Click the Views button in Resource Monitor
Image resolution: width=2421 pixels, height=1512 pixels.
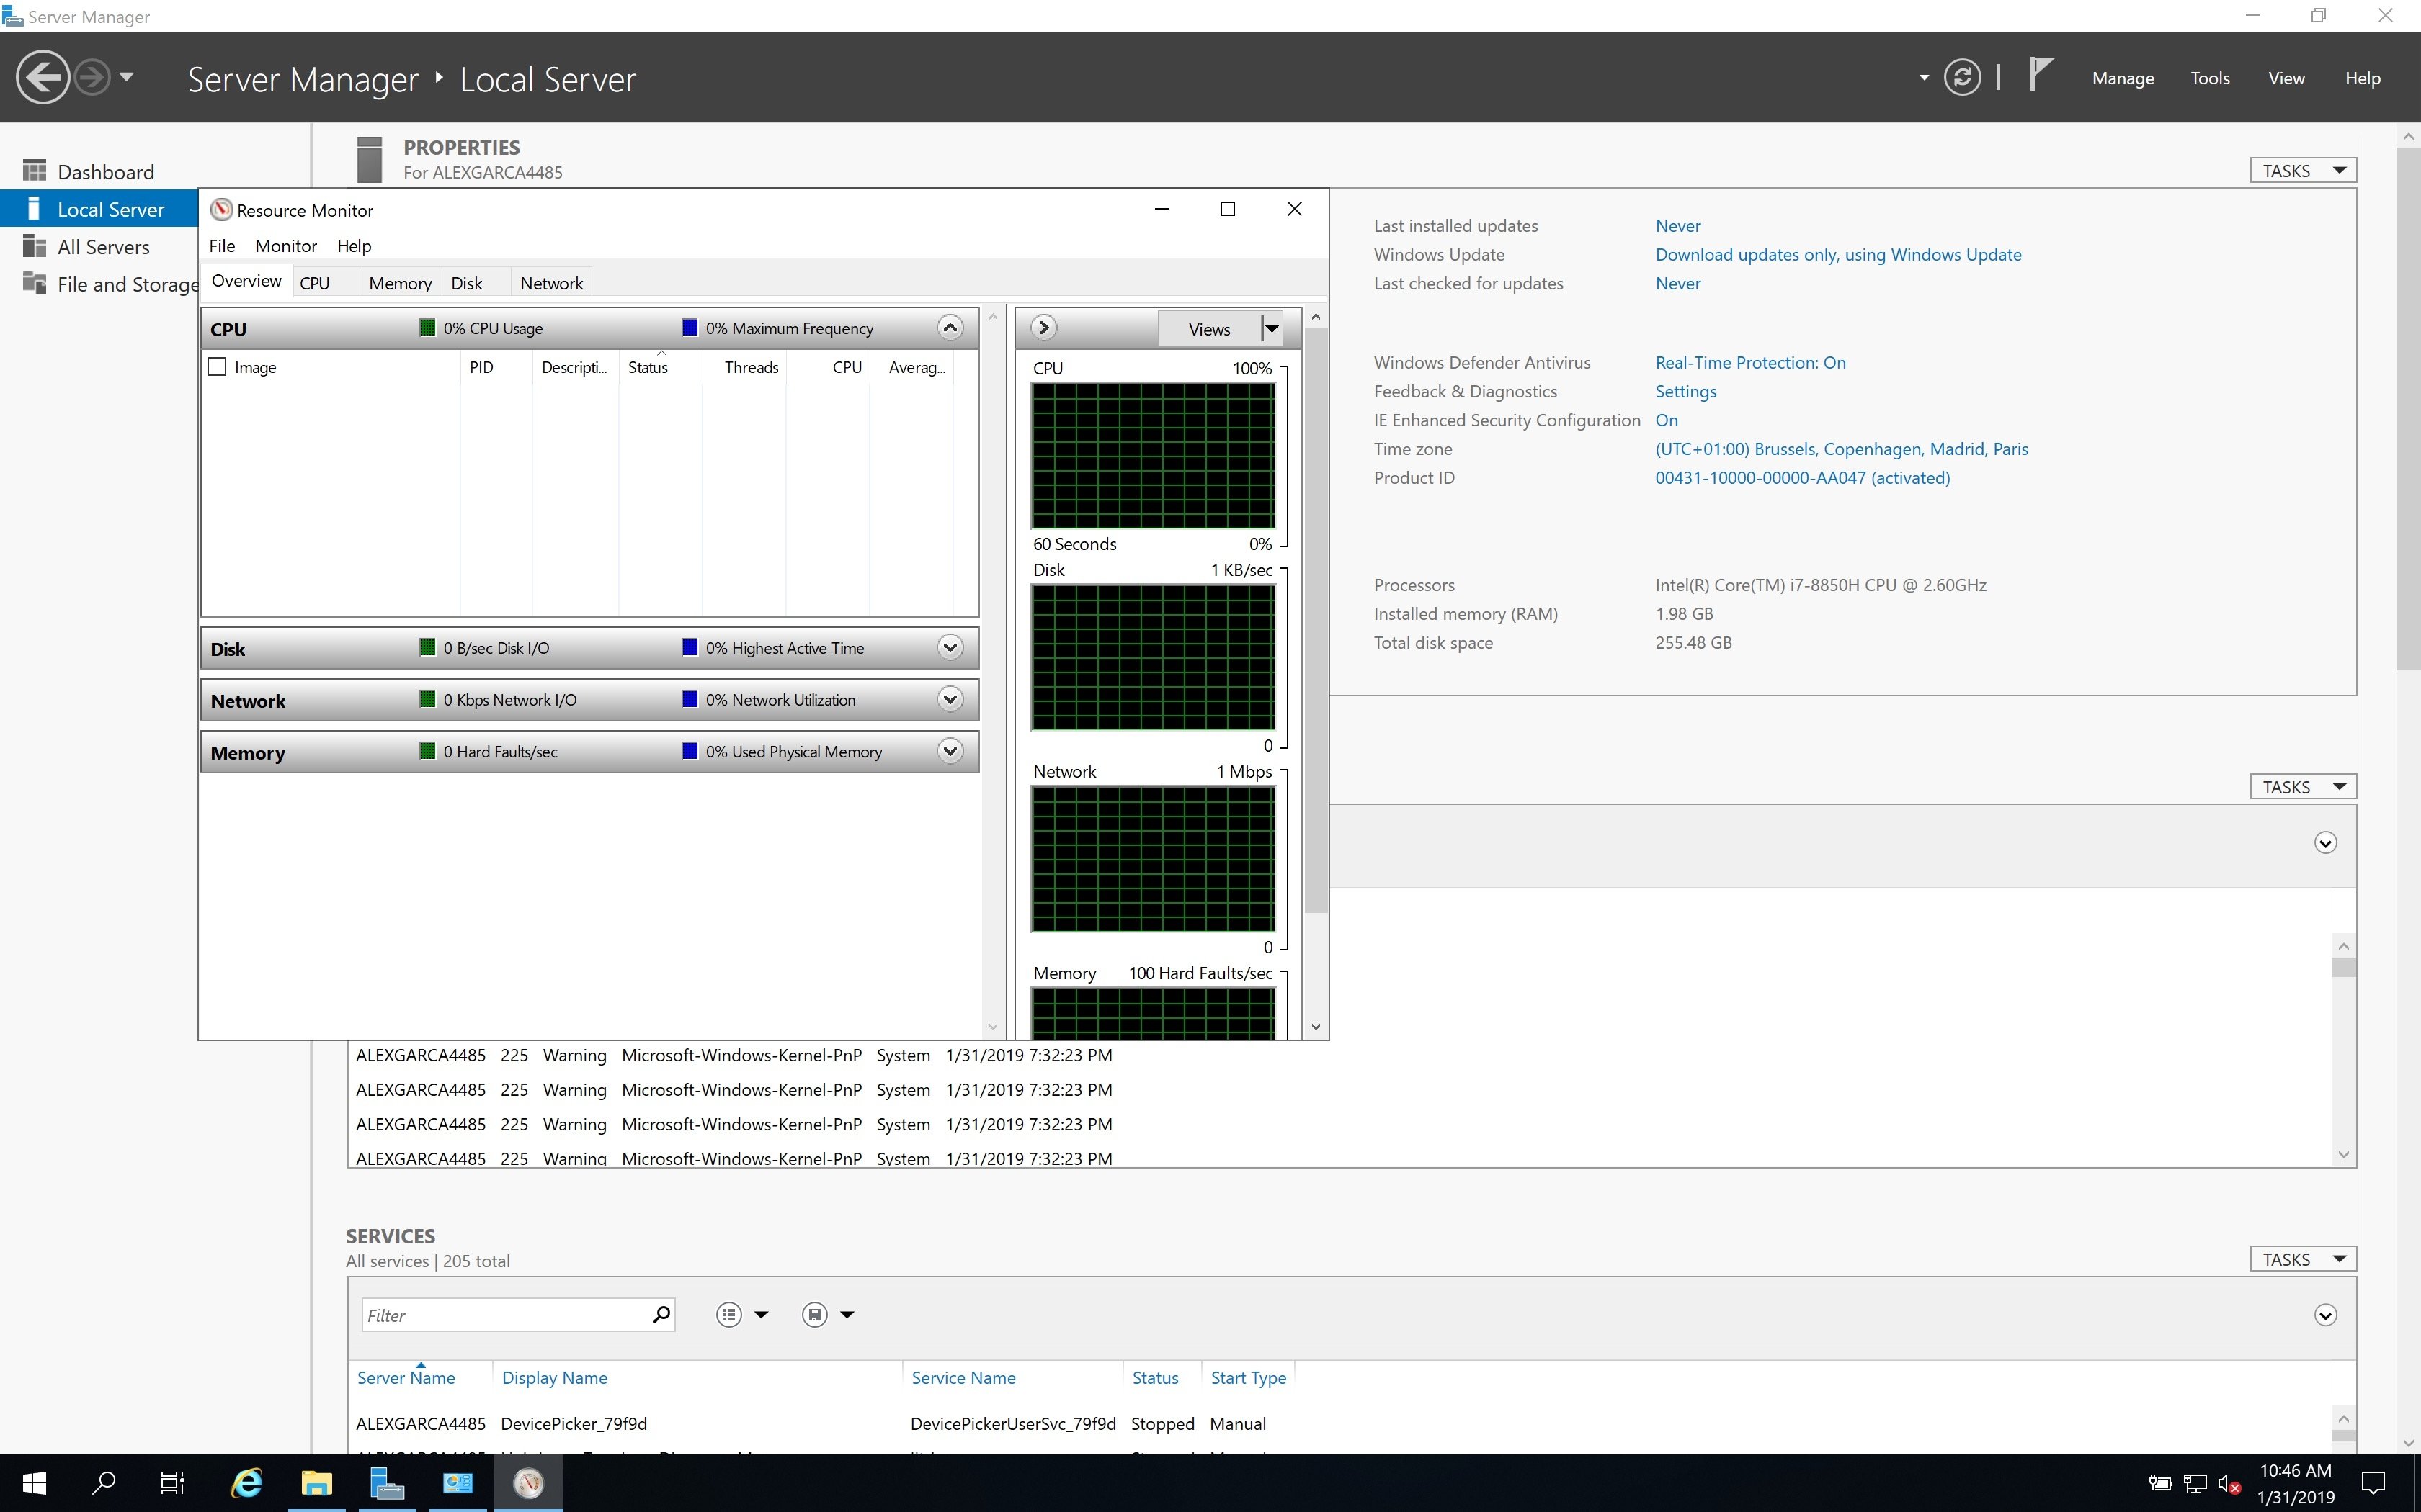(x=1208, y=328)
